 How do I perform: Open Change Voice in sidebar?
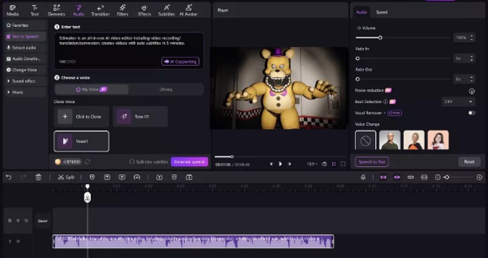tap(25, 70)
